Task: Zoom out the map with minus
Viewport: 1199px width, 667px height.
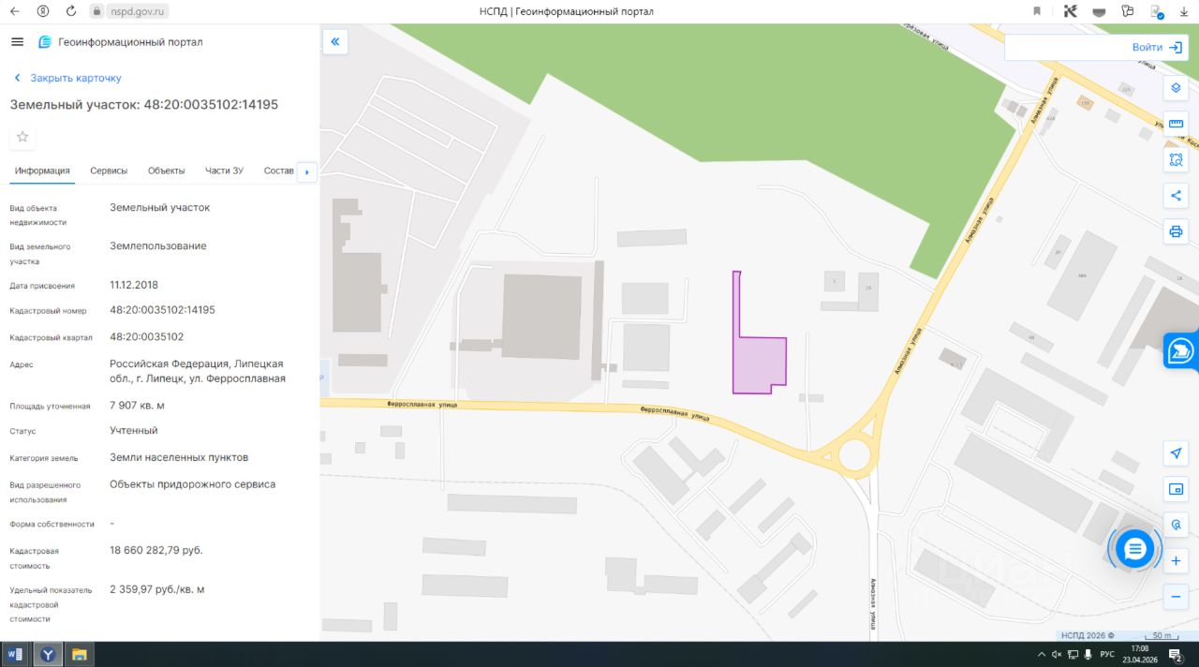Action: pos(1176,596)
